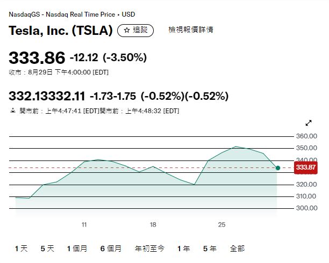
Task: Click the 18 date marker on x-axis
Action: (153, 225)
